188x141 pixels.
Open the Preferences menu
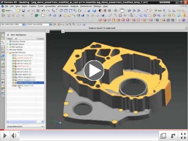(86, 6)
